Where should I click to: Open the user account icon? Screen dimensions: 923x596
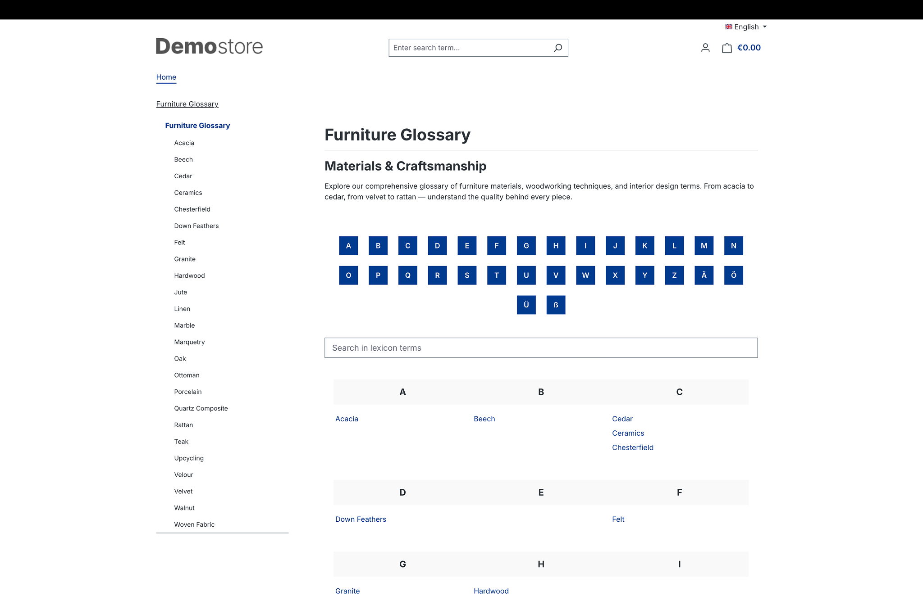point(705,48)
